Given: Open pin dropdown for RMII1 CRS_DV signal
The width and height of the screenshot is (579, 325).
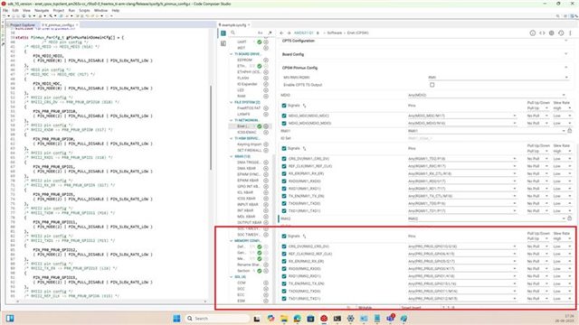Looking at the screenshot, I should pos(462,159).
